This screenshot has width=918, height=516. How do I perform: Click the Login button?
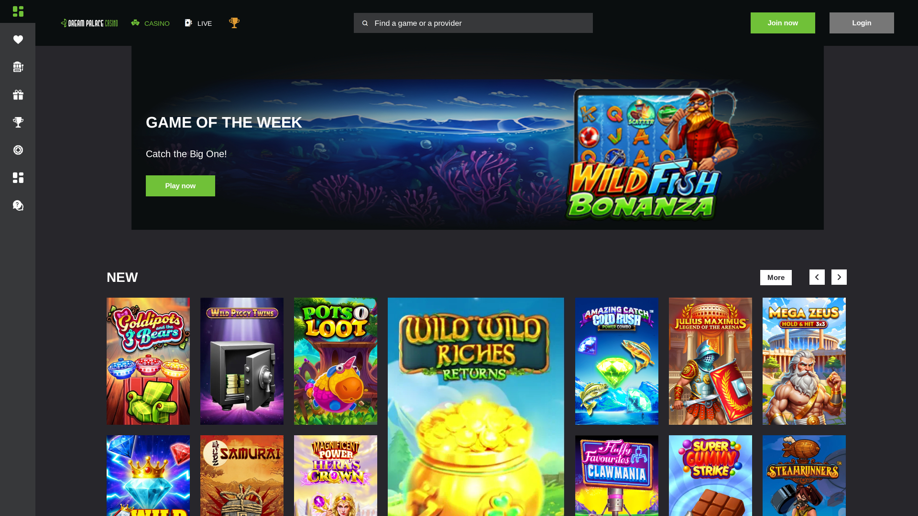862,23
